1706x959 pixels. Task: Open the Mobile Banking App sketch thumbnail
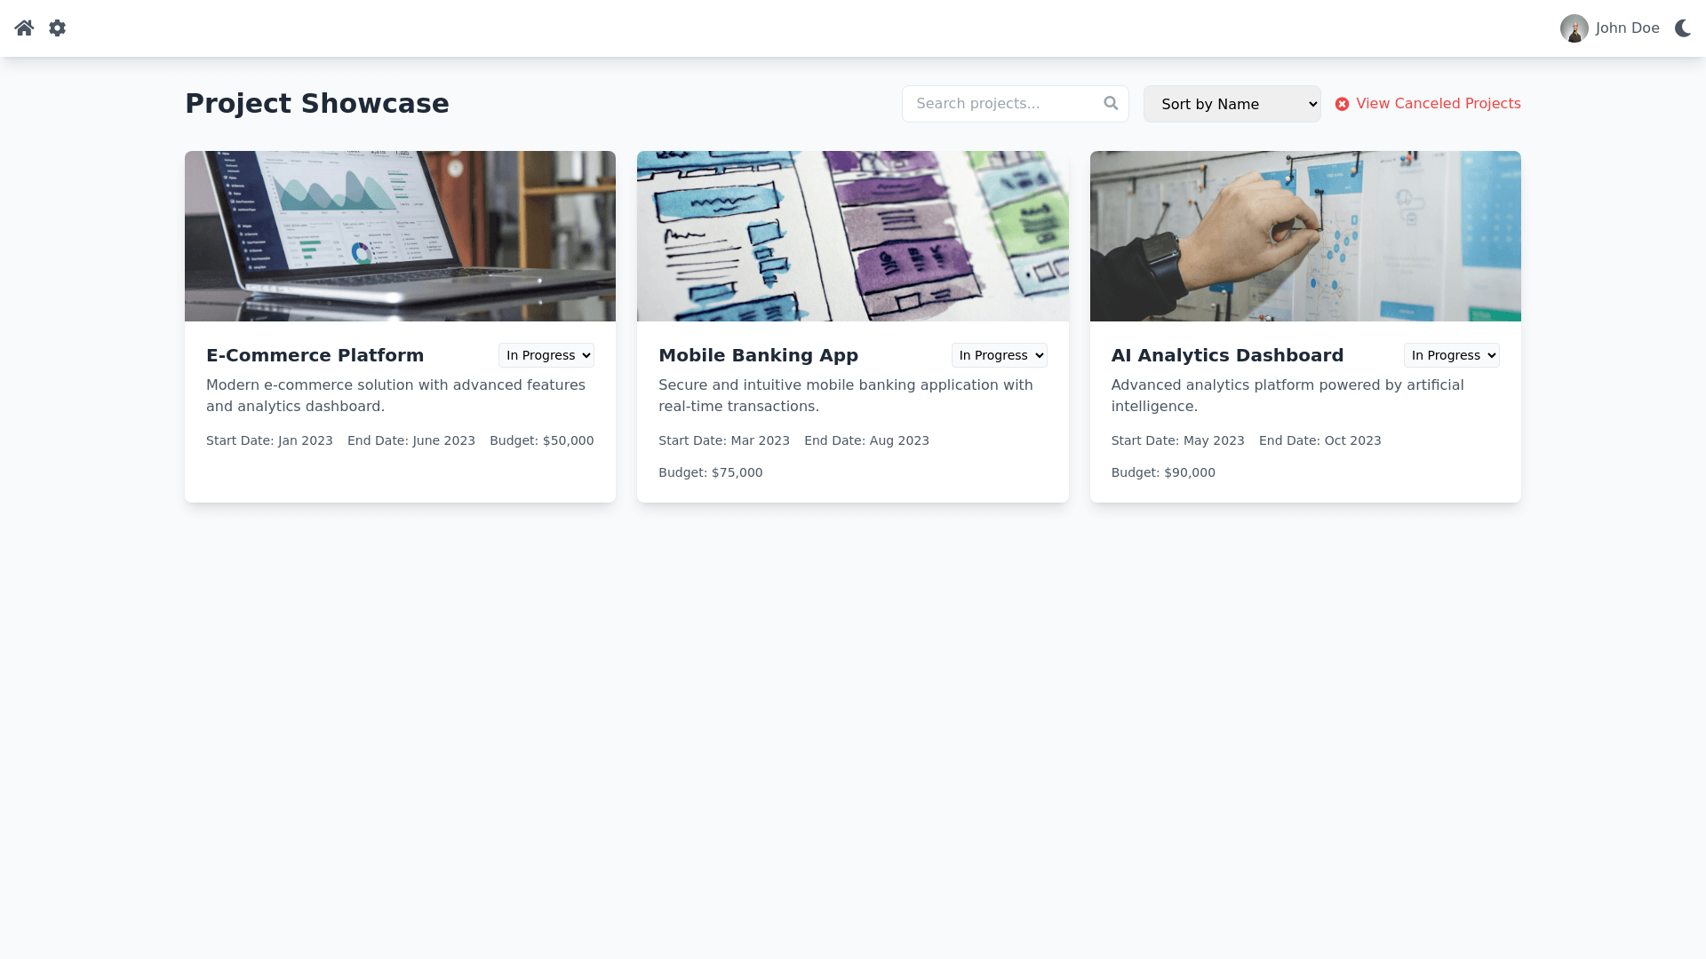pyautogui.click(x=853, y=236)
